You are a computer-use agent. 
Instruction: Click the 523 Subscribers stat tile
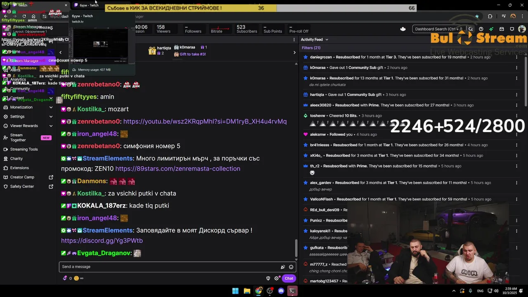[247, 29]
